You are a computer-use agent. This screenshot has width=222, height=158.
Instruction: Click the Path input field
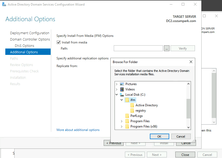pos(138,48)
